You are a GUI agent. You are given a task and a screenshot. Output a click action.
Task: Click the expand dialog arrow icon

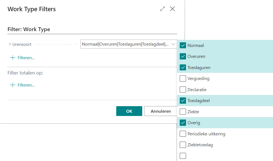(162, 9)
